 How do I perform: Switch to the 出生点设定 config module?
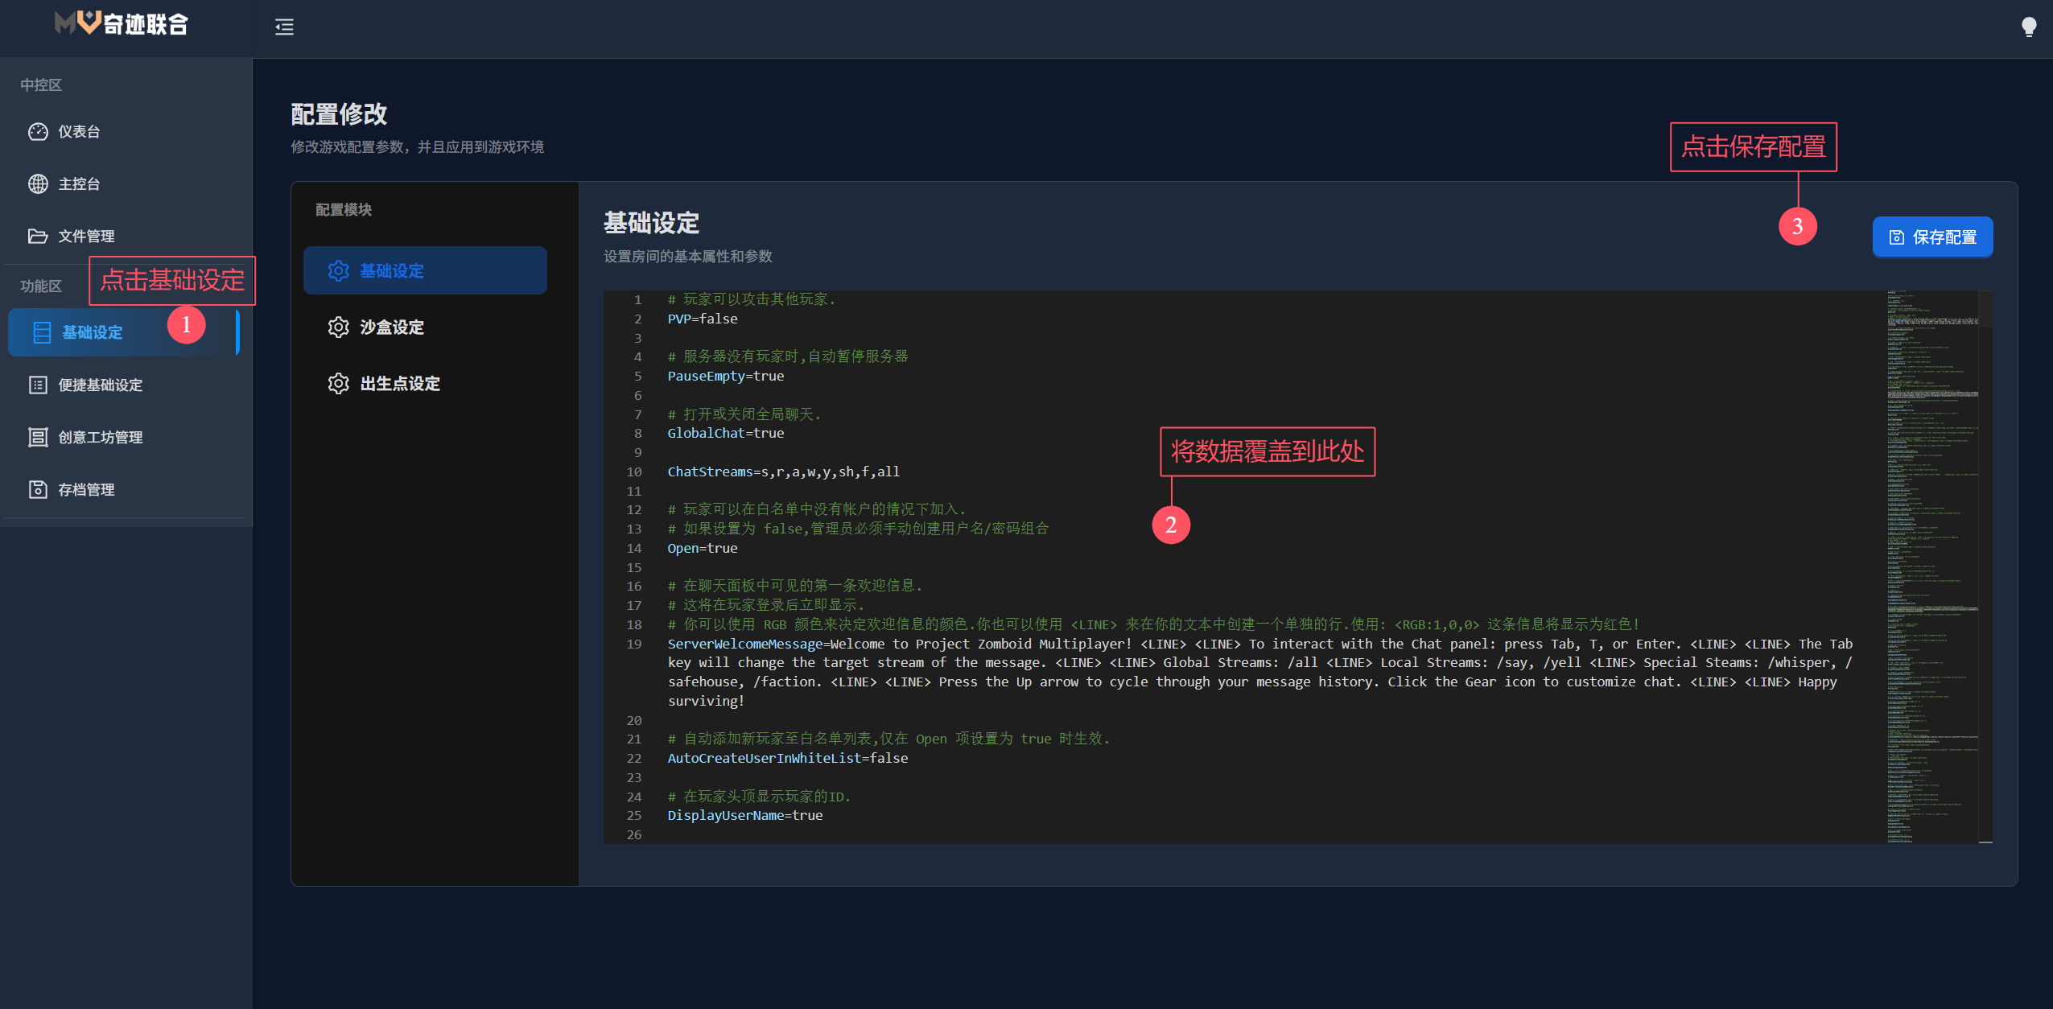(399, 384)
